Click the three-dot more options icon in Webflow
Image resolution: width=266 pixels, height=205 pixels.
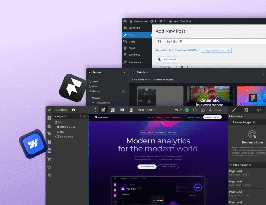pyautogui.click(x=95, y=110)
